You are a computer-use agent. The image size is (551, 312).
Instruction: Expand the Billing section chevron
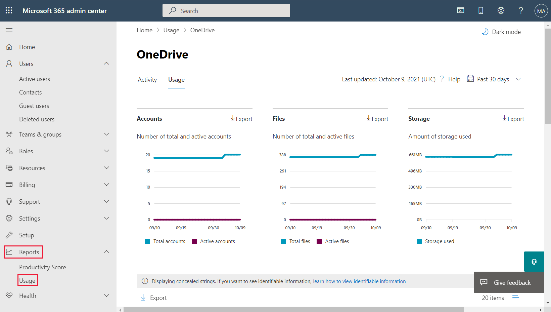[106, 185]
